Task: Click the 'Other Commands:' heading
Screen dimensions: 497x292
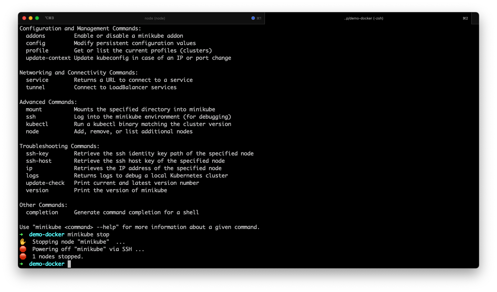Action: click(x=43, y=205)
